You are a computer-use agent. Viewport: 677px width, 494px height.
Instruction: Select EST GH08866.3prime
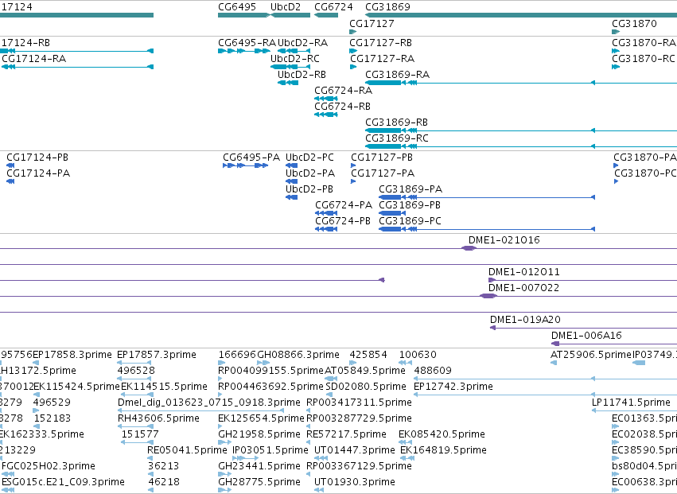pyautogui.click(x=298, y=355)
